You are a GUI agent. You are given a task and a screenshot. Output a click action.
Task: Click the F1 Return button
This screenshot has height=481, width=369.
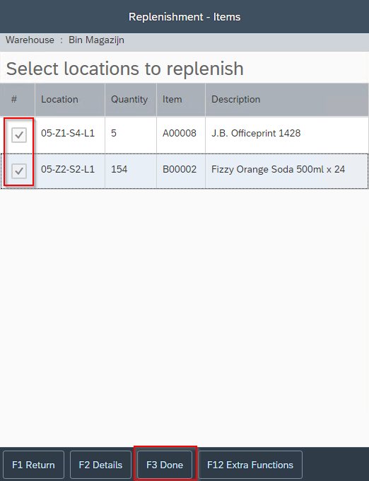coord(33,465)
